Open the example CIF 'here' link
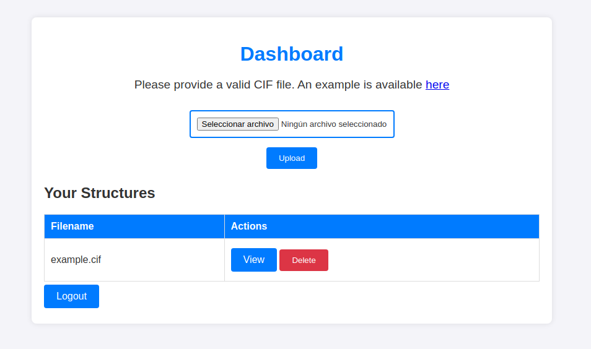Viewport: 591px width, 349px height. click(x=437, y=85)
